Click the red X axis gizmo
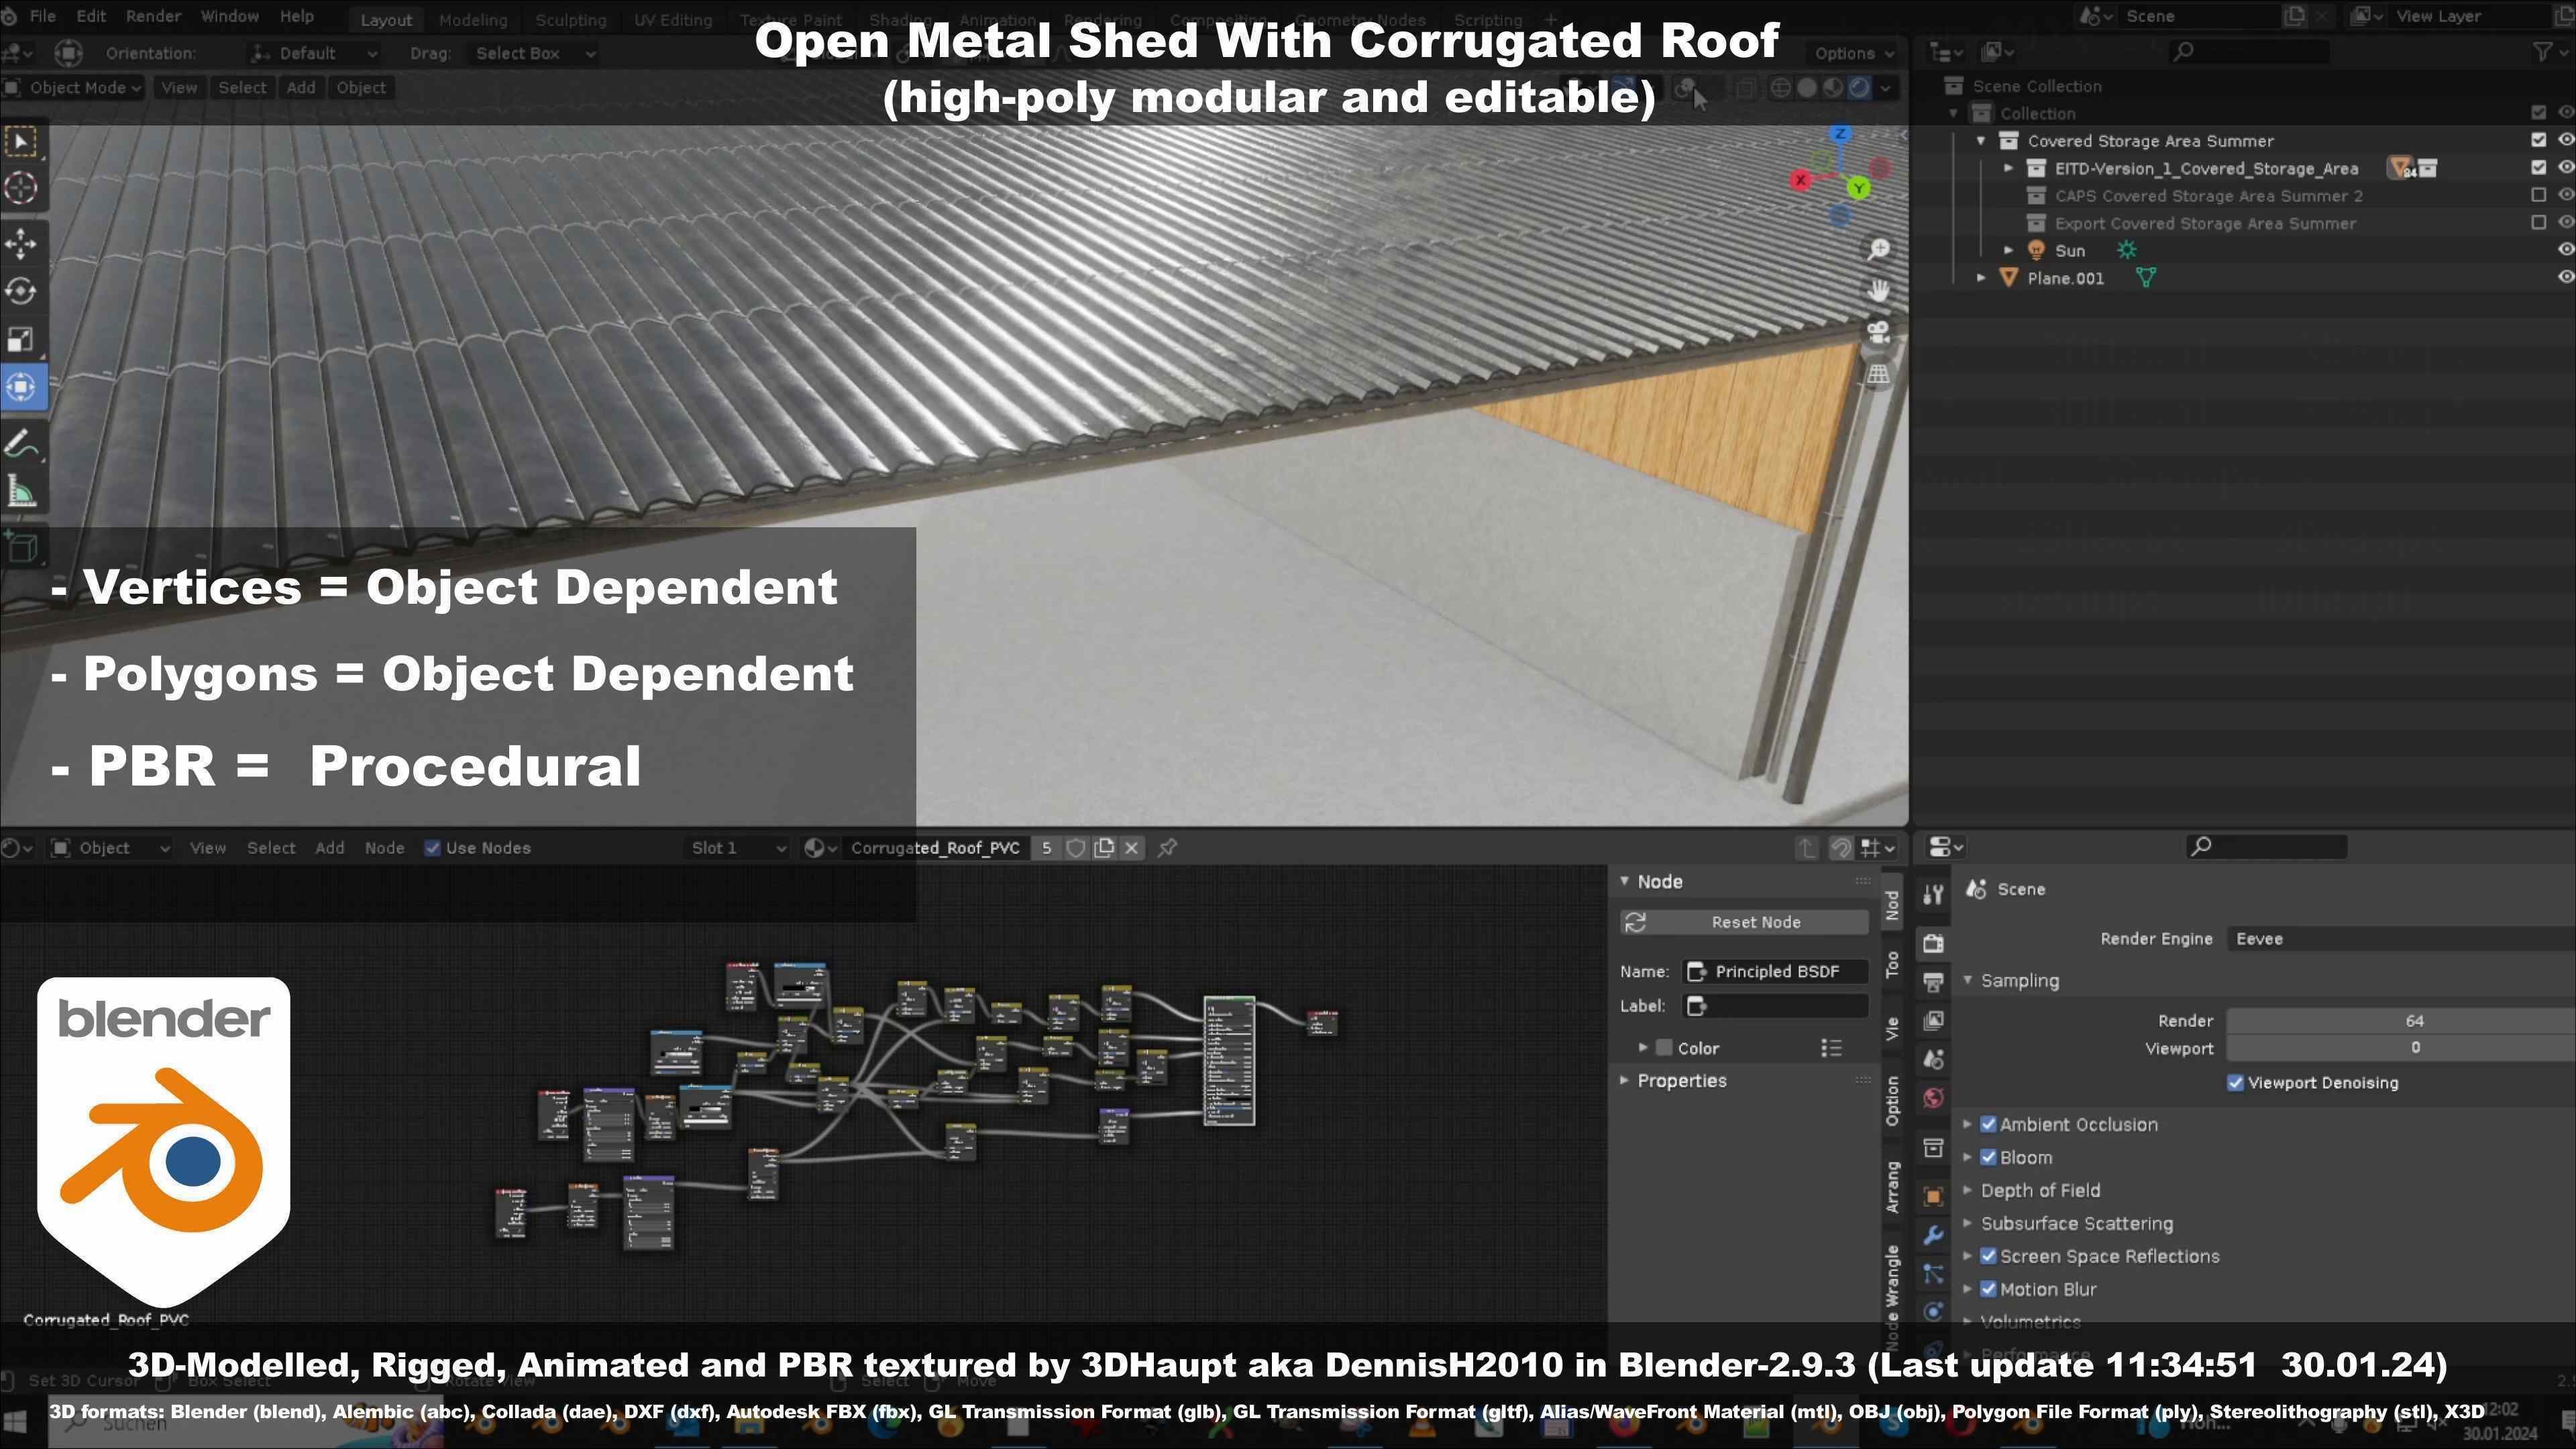 pos(1800,180)
